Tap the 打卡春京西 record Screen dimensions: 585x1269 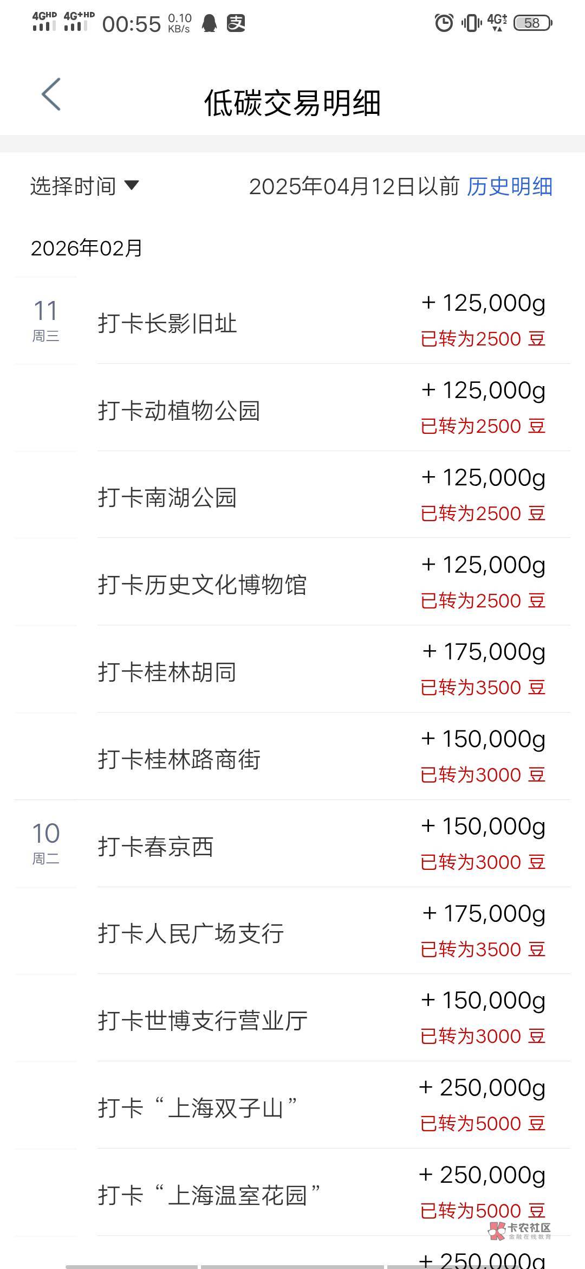pos(155,847)
